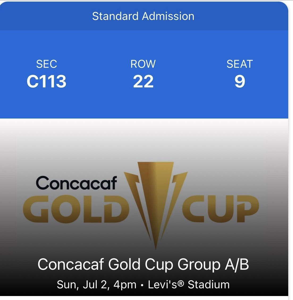Click the SEAT label
The image size is (293, 300).
tap(240, 64)
